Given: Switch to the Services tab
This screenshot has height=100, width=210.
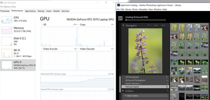Looking at the screenshot, I should coord(65,11).
